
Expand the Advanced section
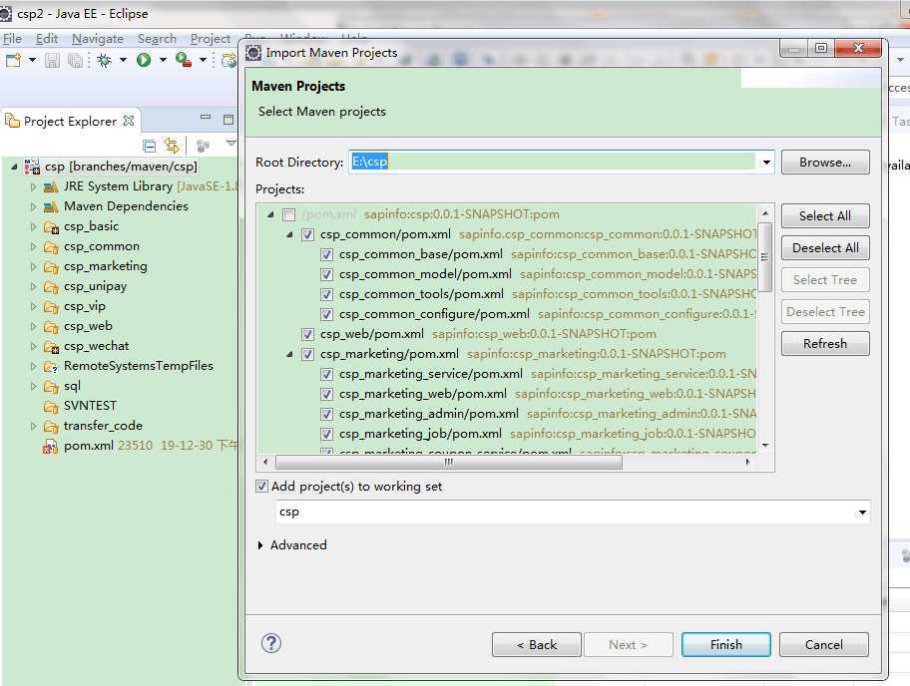[260, 545]
